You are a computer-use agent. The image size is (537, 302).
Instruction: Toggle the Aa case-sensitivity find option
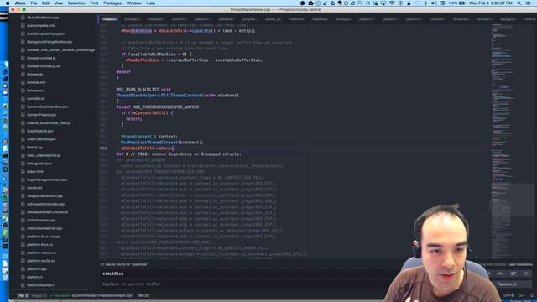tap(501, 273)
